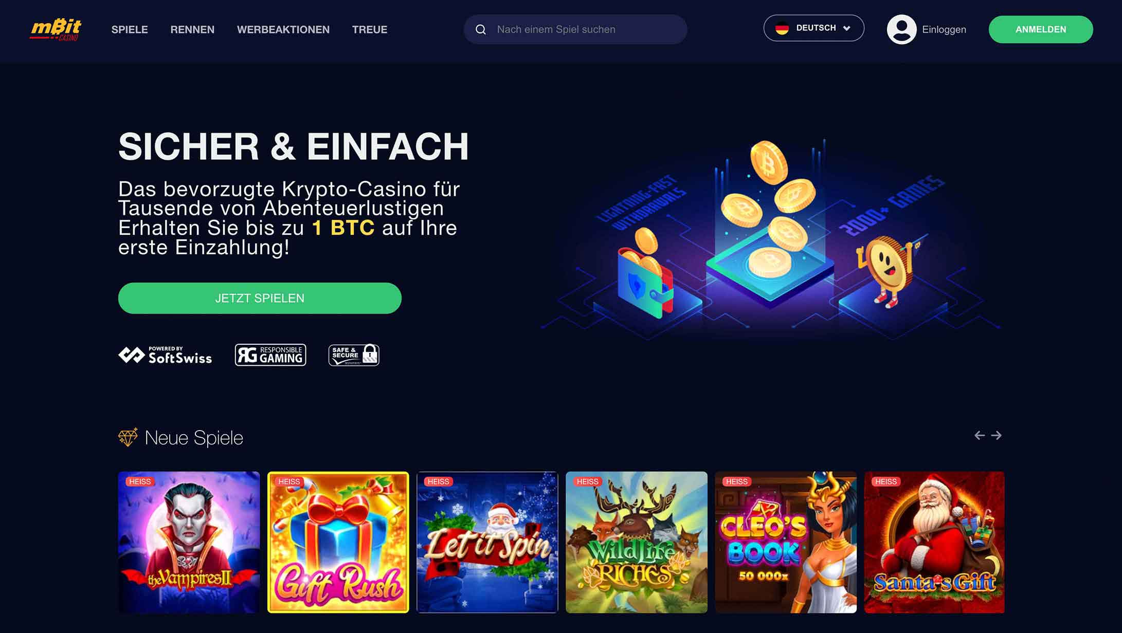Focus the 'Nach einem Spiel suchen' search field
Viewport: 1122px width, 633px height.
click(575, 29)
